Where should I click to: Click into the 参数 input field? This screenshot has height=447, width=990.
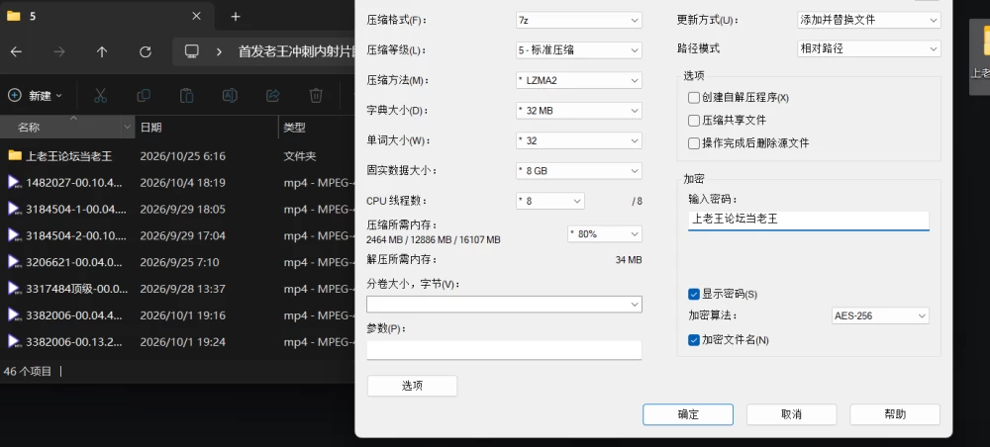click(x=504, y=350)
